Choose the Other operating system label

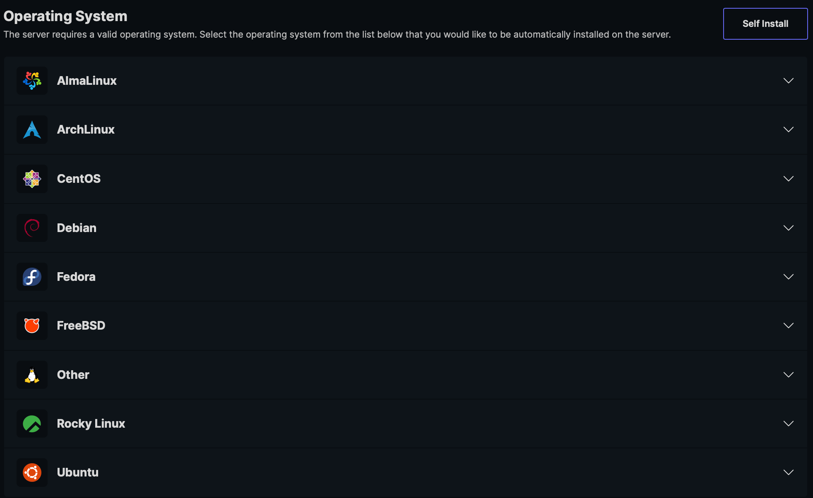click(x=73, y=375)
